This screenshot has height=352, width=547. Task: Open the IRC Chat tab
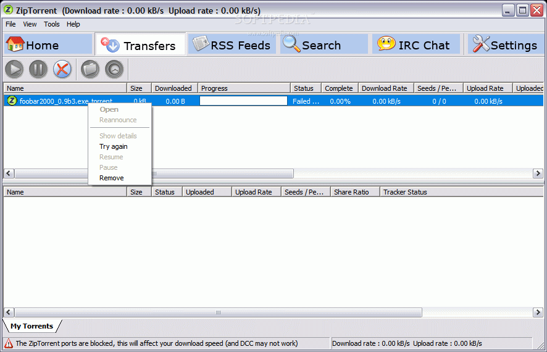416,44
